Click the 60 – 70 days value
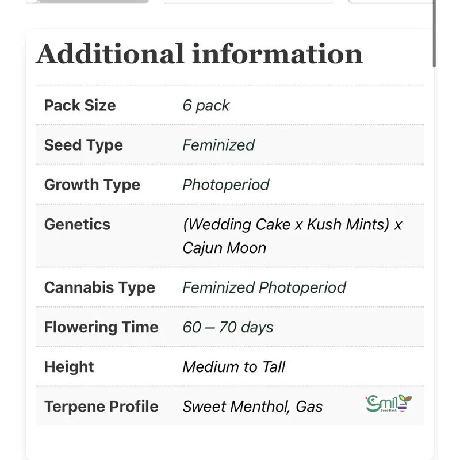 point(228,327)
